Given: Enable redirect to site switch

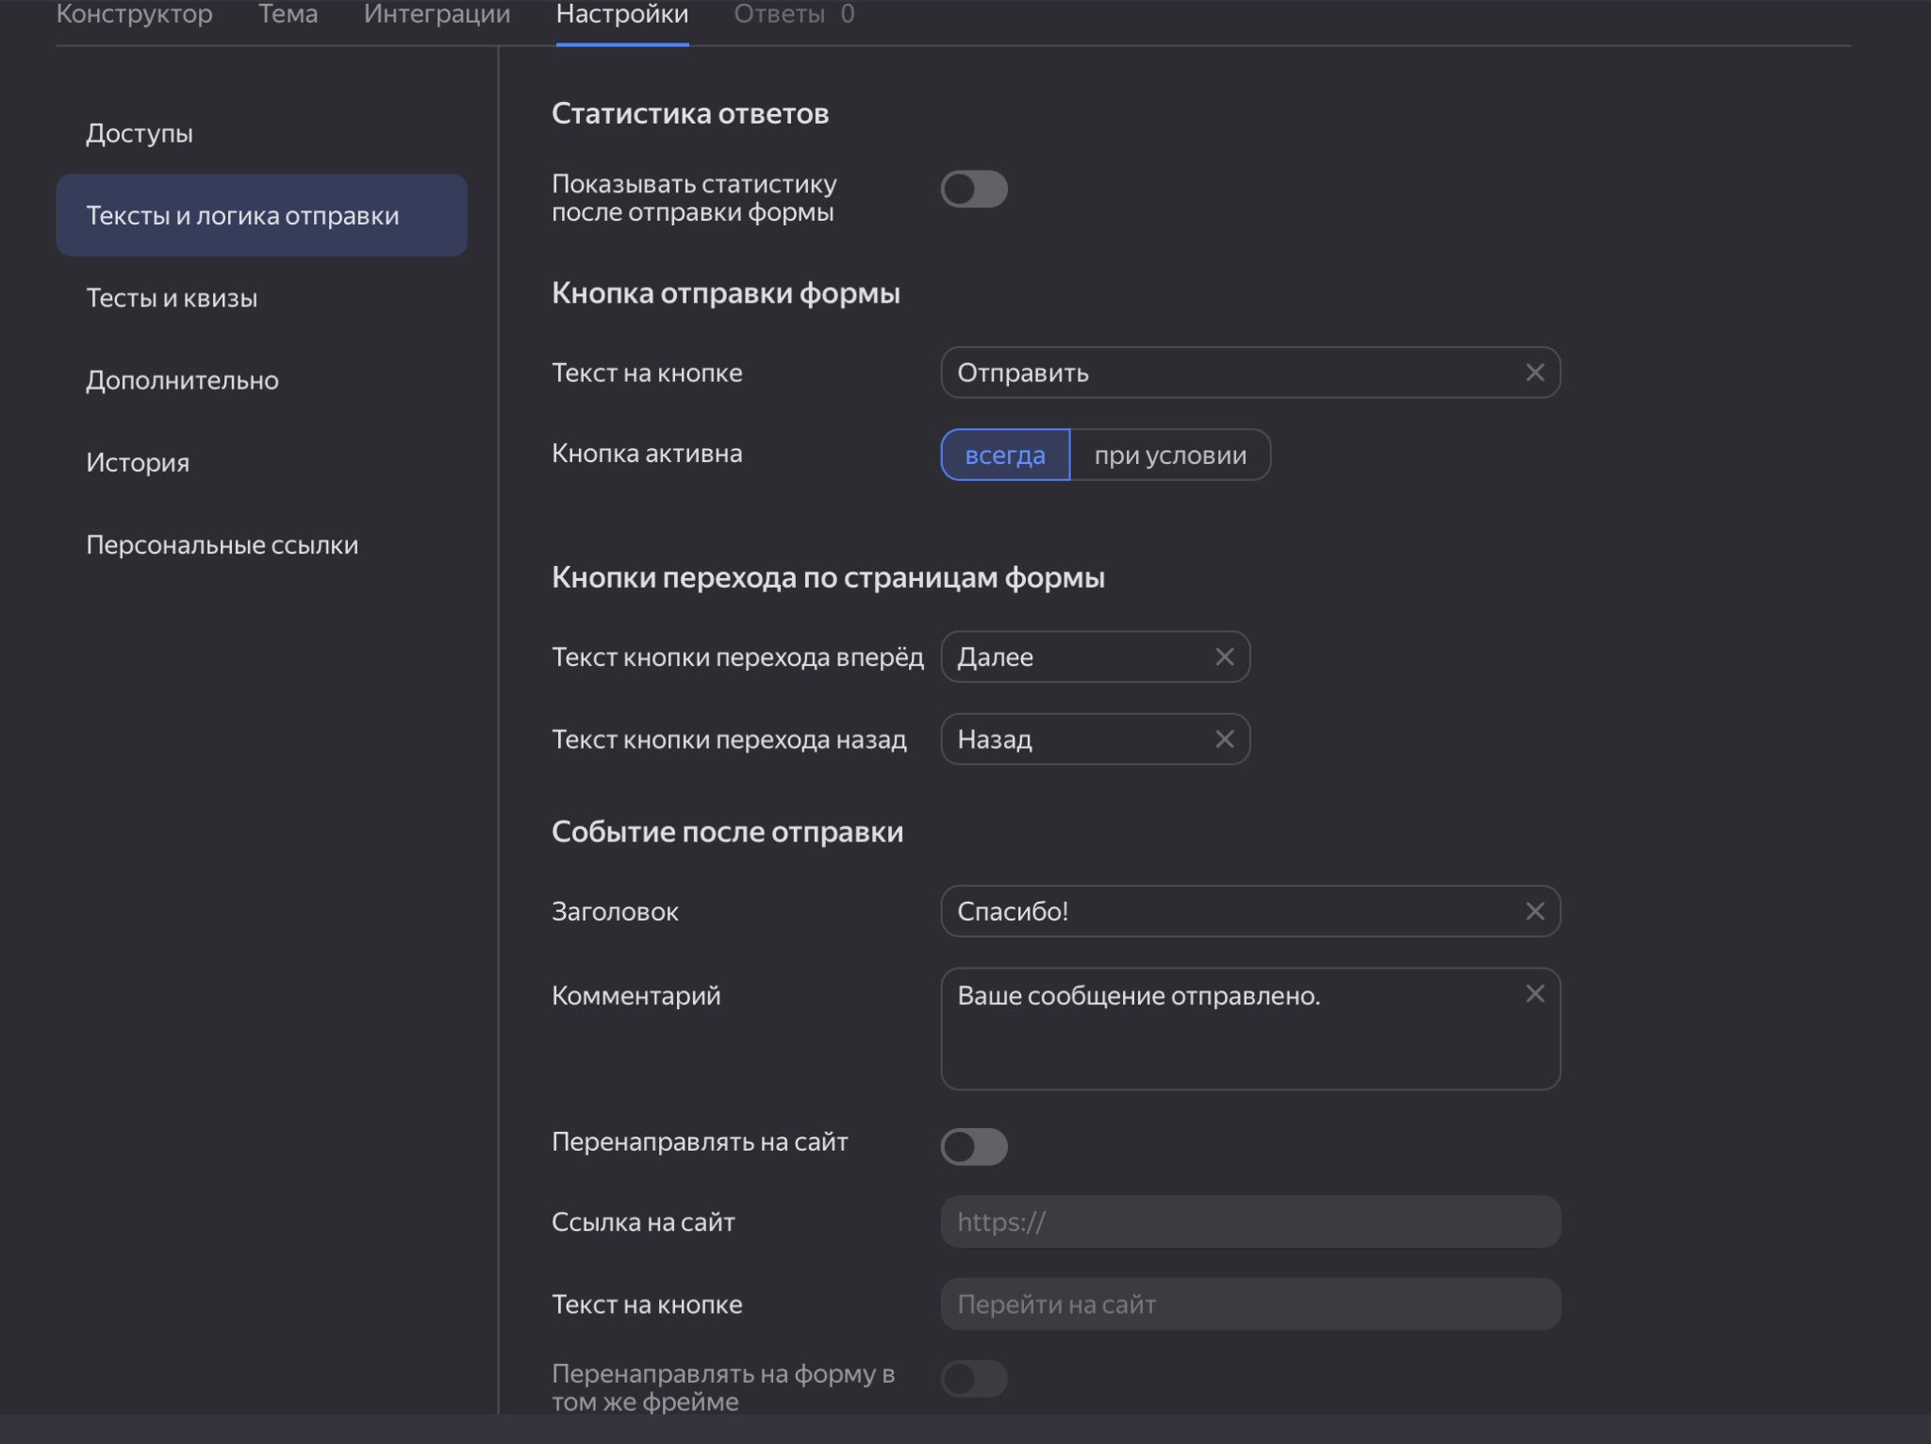Looking at the screenshot, I should tap(973, 1147).
